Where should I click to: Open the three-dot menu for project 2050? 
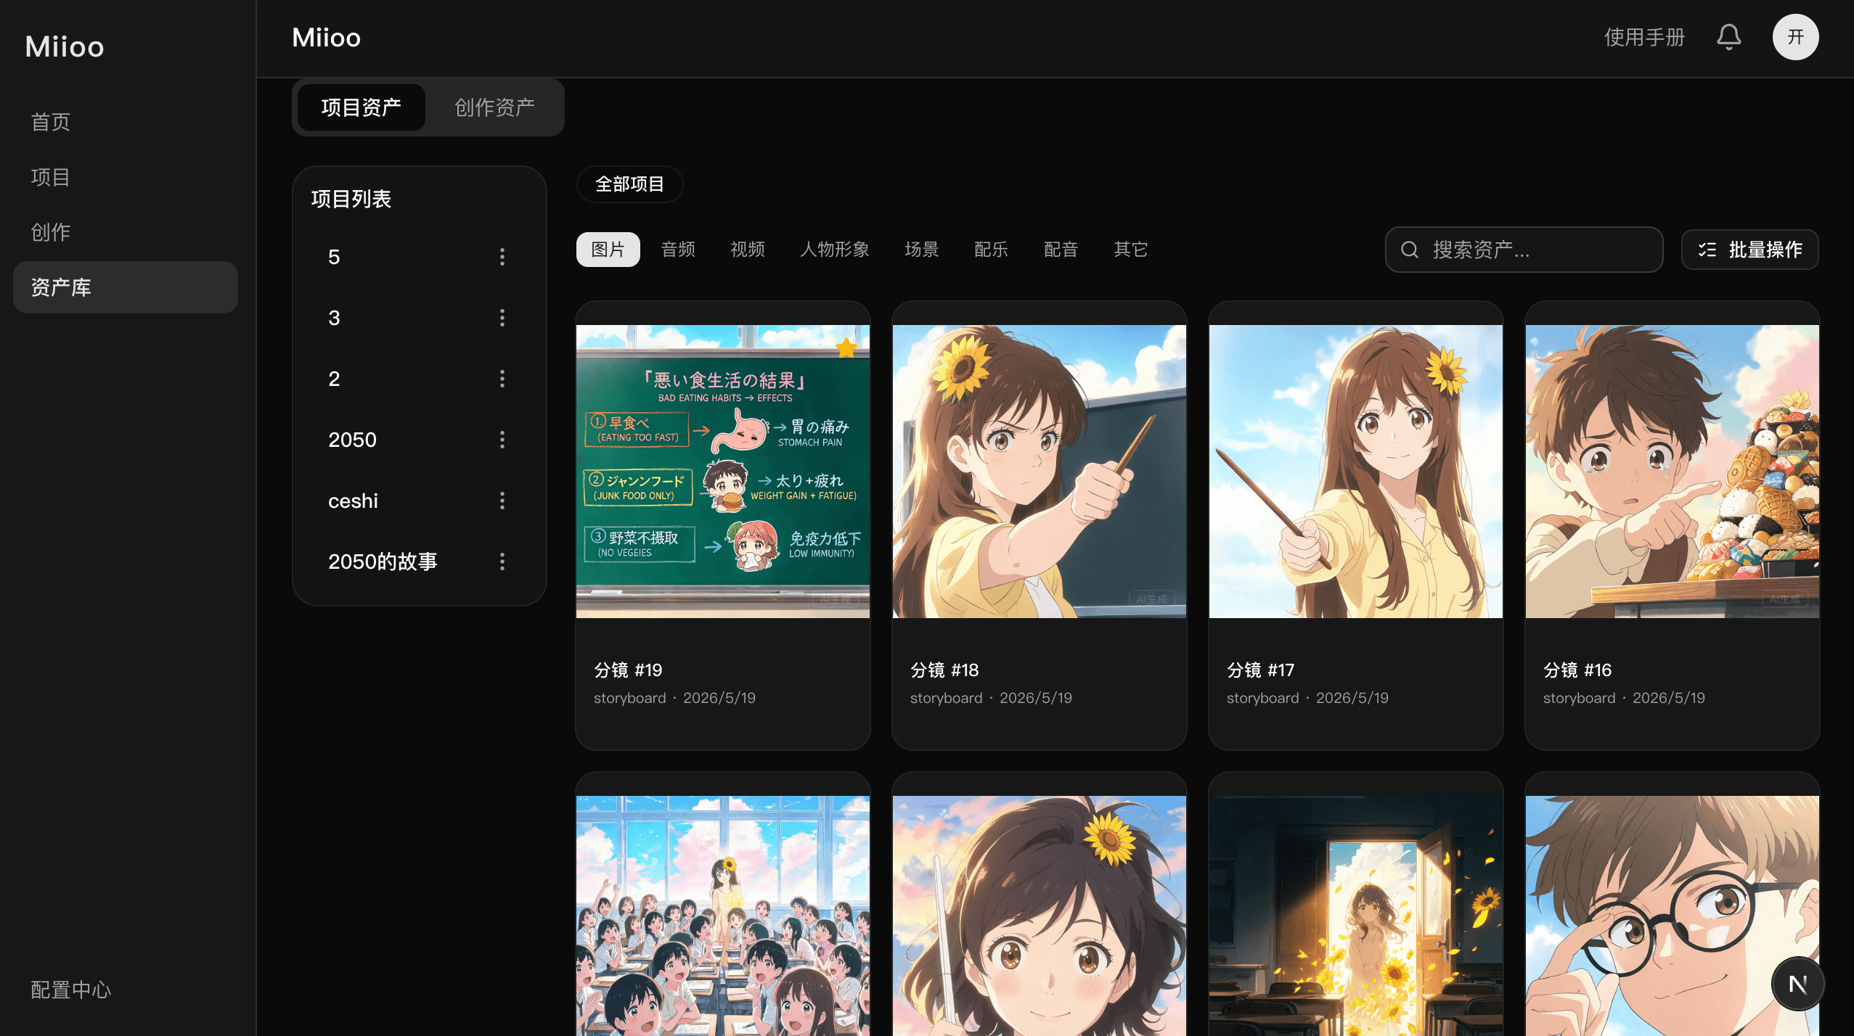(502, 440)
